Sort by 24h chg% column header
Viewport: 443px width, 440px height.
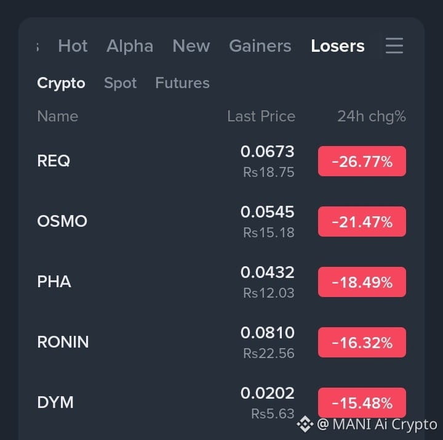pos(372,116)
